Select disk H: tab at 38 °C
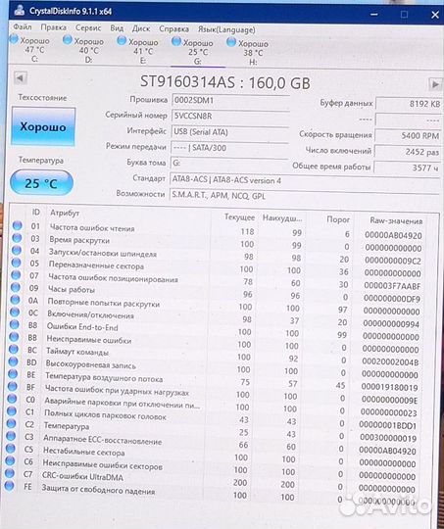Screen dimensions: 444x529 coord(248,53)
